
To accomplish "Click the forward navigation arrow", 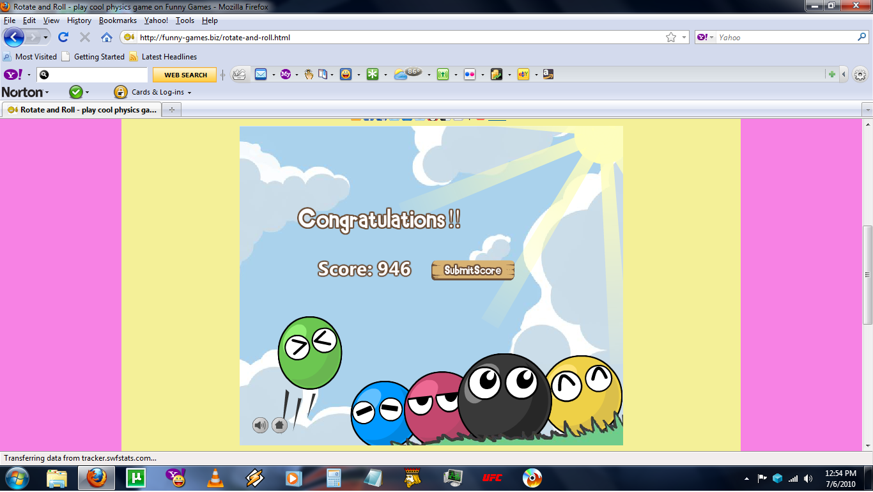I will [33, 37].
